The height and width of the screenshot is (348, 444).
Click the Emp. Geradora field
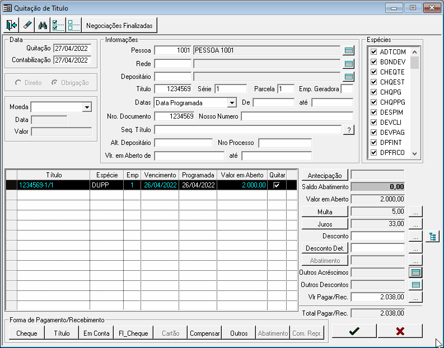tap(347, 89)
